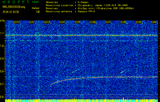Screen dimensions: 160x102
Task: Click the 0334 time marker
Action: coord(62,22)
